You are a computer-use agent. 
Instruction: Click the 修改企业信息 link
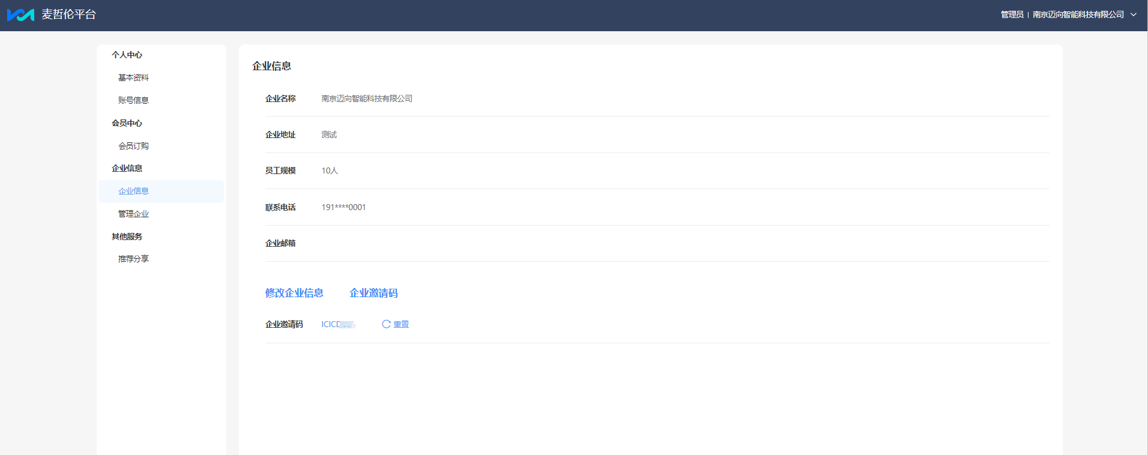[294, 293]
